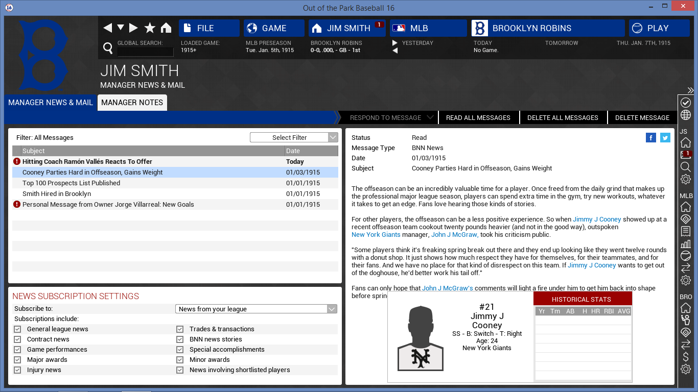Advance schedule with right triangle near YESTERDAY

394,43
